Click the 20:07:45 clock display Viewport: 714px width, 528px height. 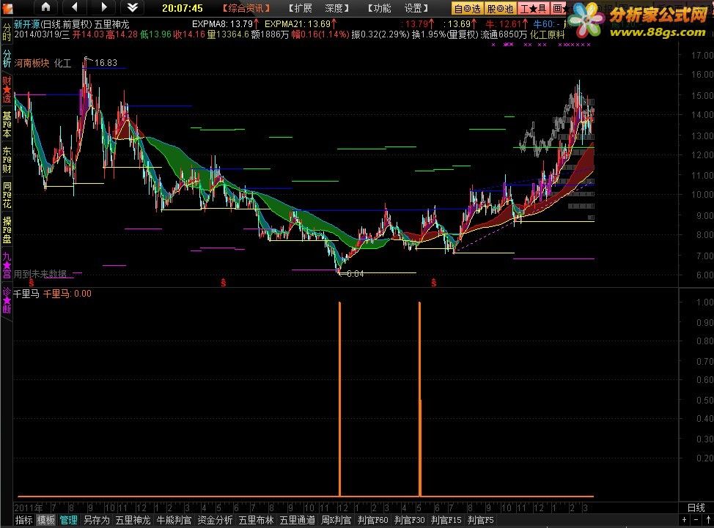point(182,8)
